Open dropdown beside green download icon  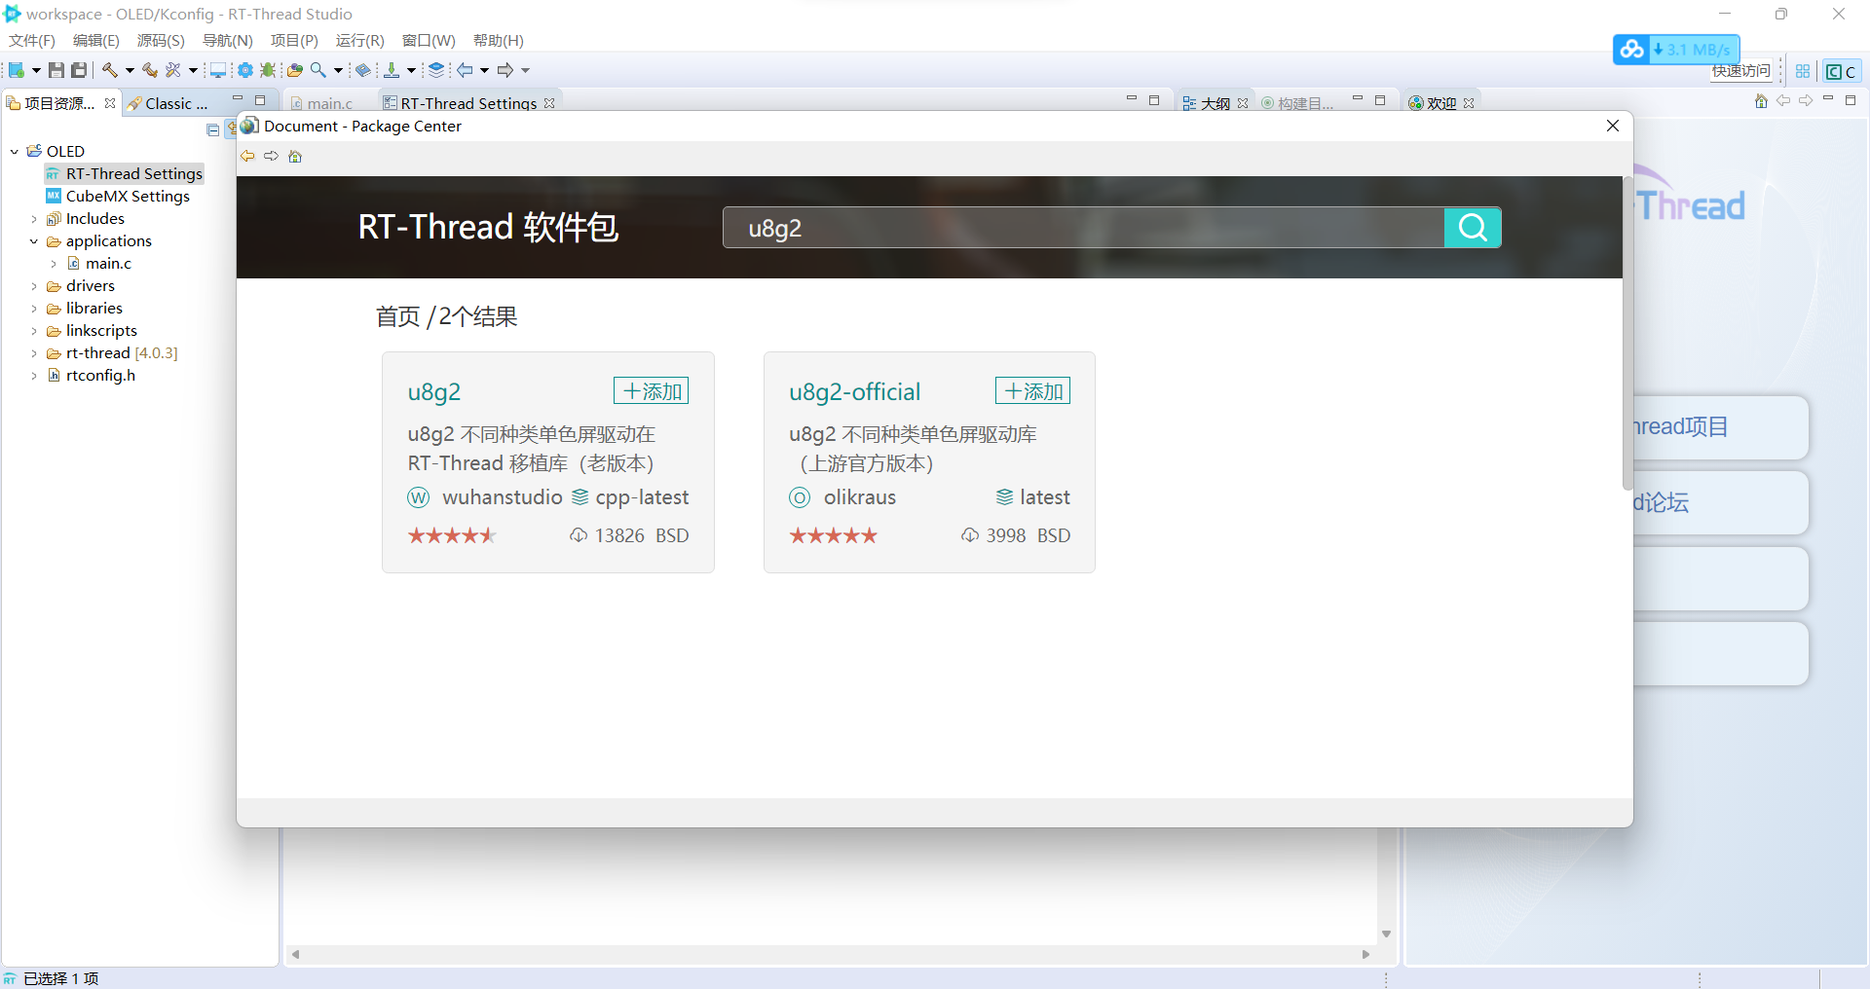tap(411, 70)
